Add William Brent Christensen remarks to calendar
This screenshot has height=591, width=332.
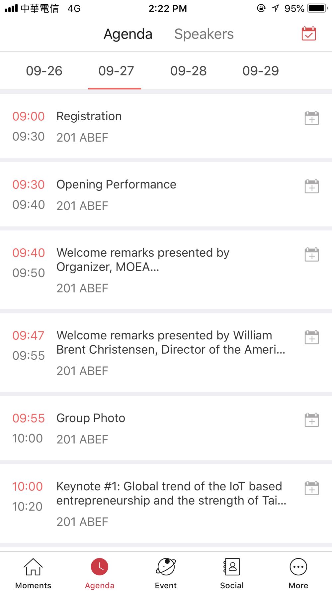coord(311,337)
